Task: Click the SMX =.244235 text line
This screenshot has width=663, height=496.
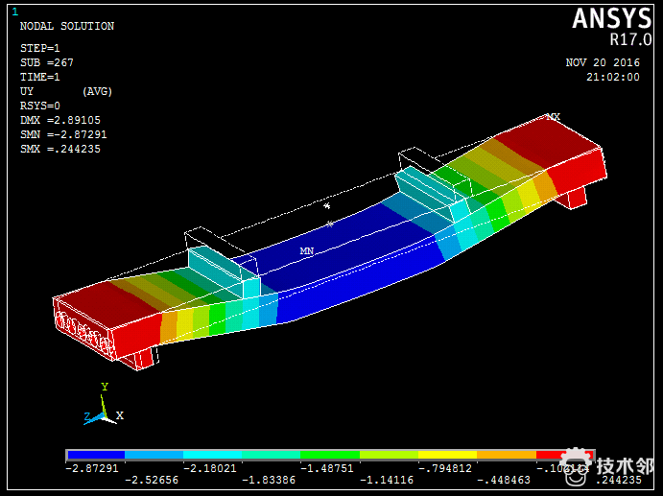Action: point(59,149)
